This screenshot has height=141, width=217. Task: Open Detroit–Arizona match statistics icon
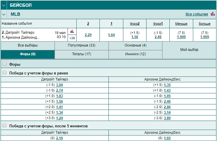72,31
